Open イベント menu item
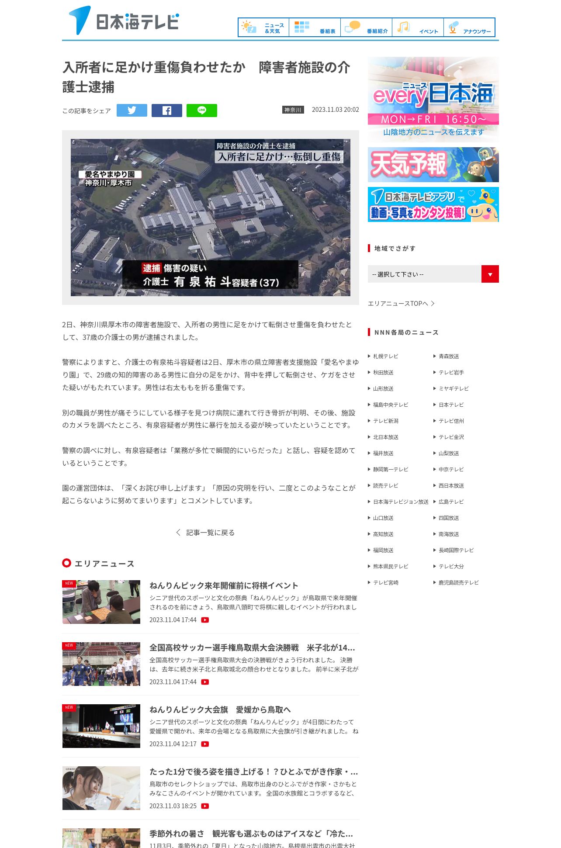This screenshot has height=848, width=561. click(x=418, y=28)
